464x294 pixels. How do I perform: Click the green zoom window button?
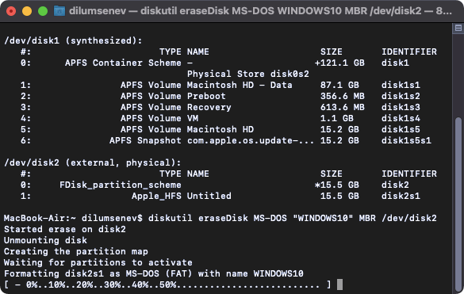(x=43, y=11)
